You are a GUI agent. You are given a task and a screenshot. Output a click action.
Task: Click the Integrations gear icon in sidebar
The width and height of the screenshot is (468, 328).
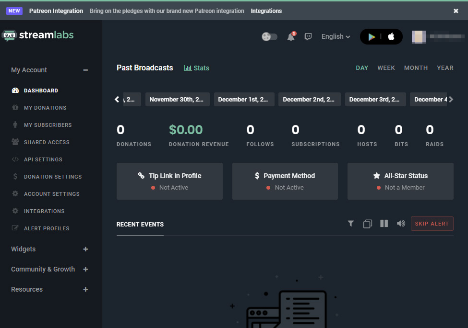pos(15,211)
